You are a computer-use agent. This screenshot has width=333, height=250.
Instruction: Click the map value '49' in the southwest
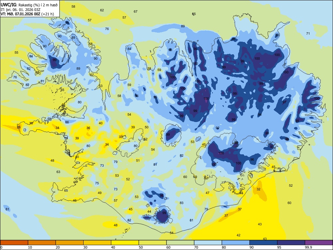(100, 193)
